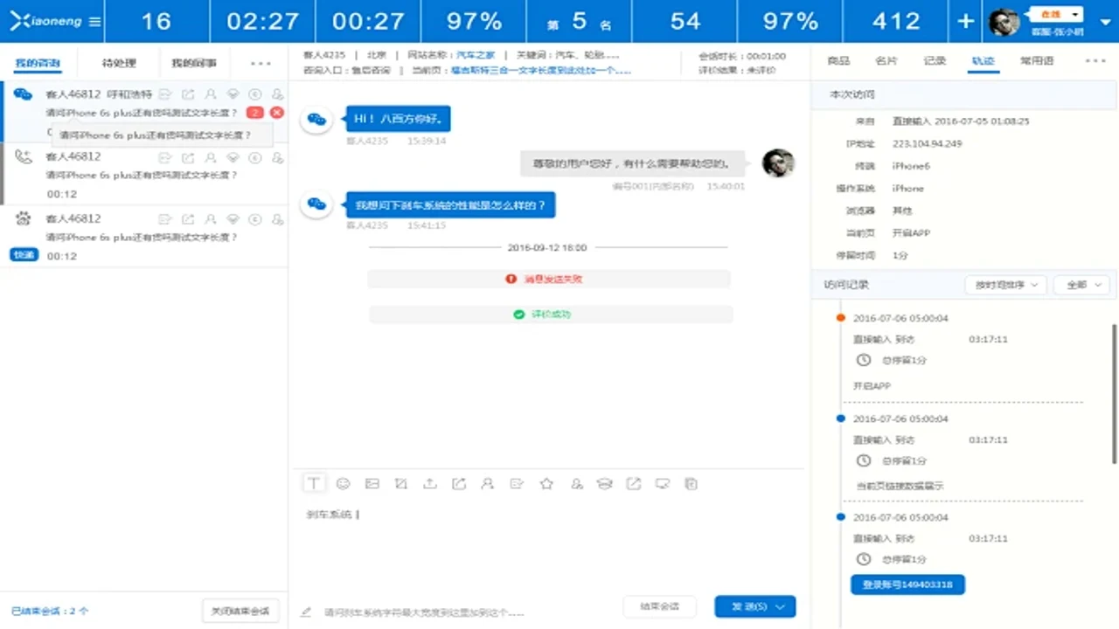This screenshot has width=1119, height=629.
Task: Open the 全部 filter dropdown
Action: click(x=1081, y=285)
